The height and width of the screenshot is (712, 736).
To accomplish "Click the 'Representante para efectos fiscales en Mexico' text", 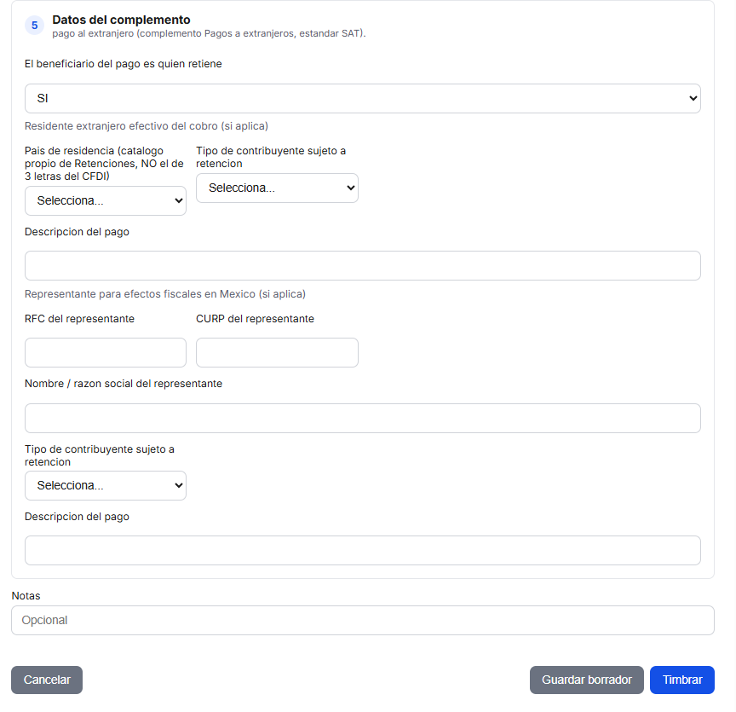I will [x=165, y=293].
